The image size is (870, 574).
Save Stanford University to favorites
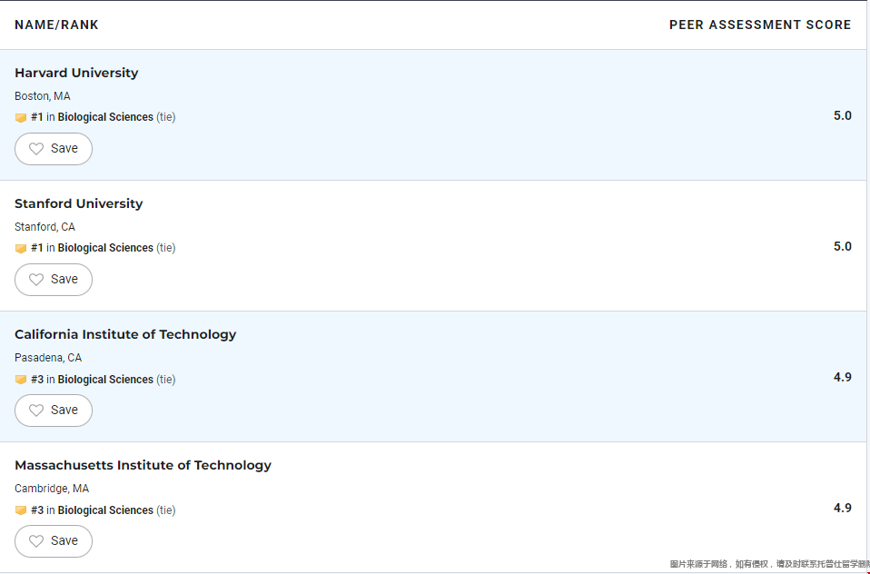54,280
